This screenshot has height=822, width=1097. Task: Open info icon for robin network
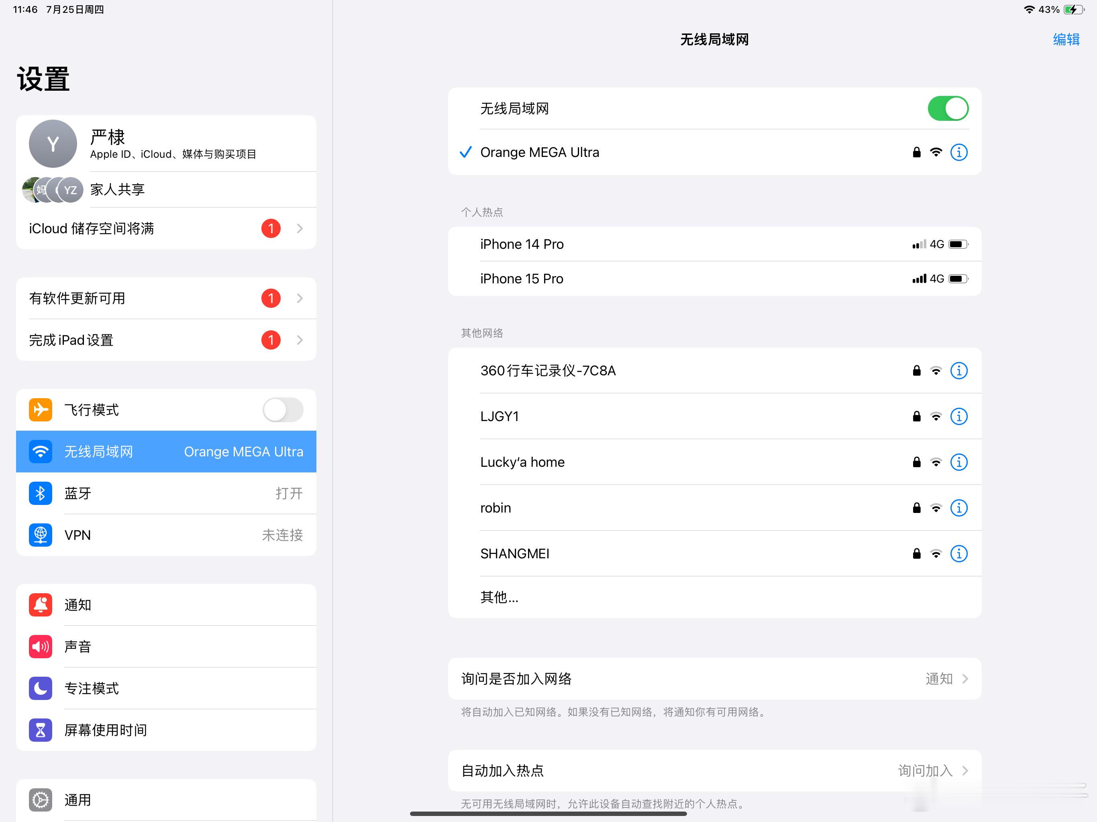tap(958, 508)
